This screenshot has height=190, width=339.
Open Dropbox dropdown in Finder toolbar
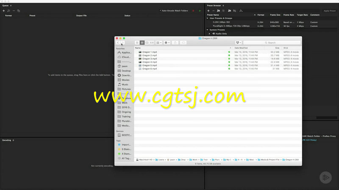point(239,43)
